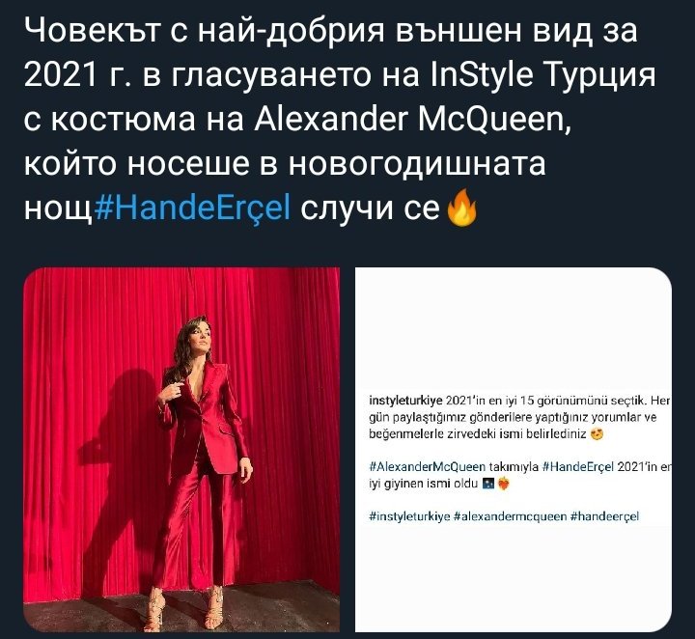Click the strappy heels in the photo
Viewport: 695px width, 639px height.
187,608
